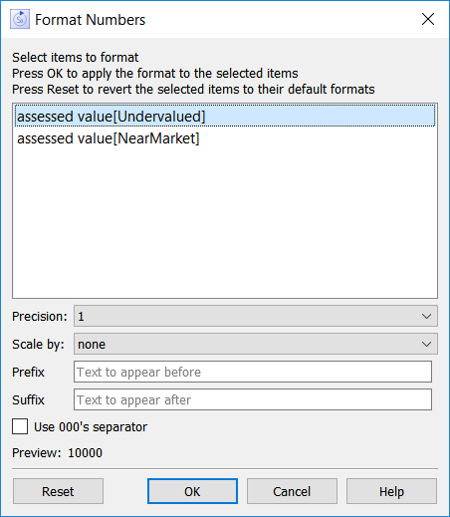Open Help for Format Numbers
Screen dimensions: 450x517
[391, 491]
